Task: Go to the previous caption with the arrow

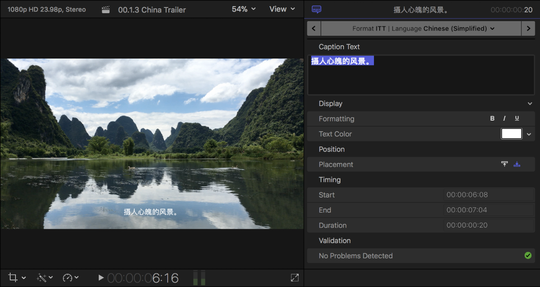Action: tap(314, 28)
